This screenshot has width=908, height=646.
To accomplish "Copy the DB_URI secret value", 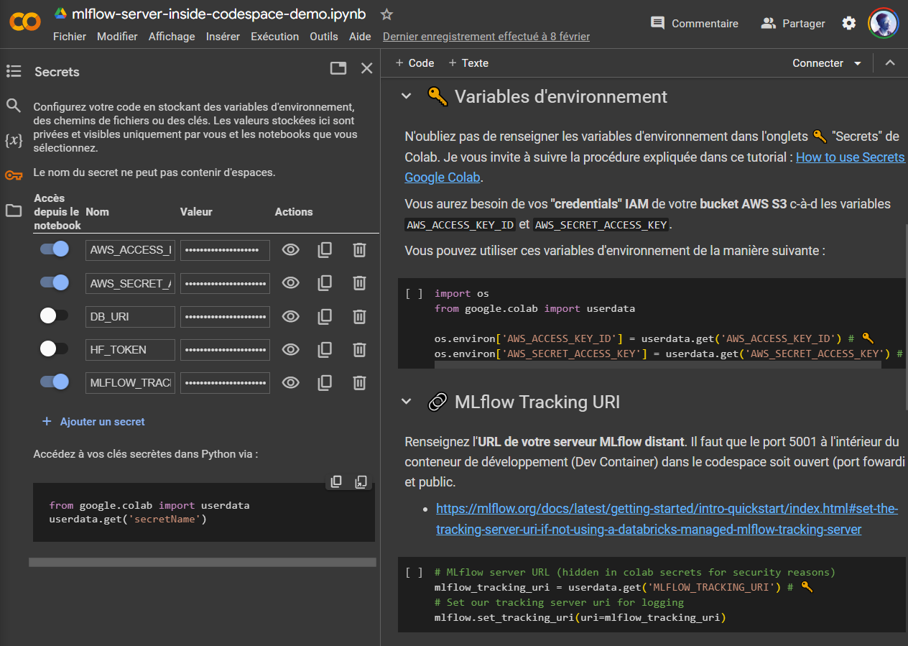I will (x=325, y=316).
